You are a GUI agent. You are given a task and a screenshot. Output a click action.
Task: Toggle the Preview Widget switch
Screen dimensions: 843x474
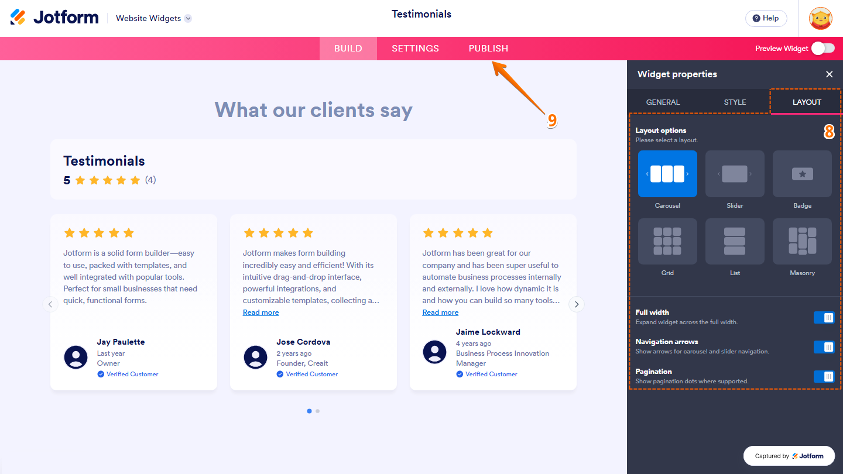pos(823,49)
